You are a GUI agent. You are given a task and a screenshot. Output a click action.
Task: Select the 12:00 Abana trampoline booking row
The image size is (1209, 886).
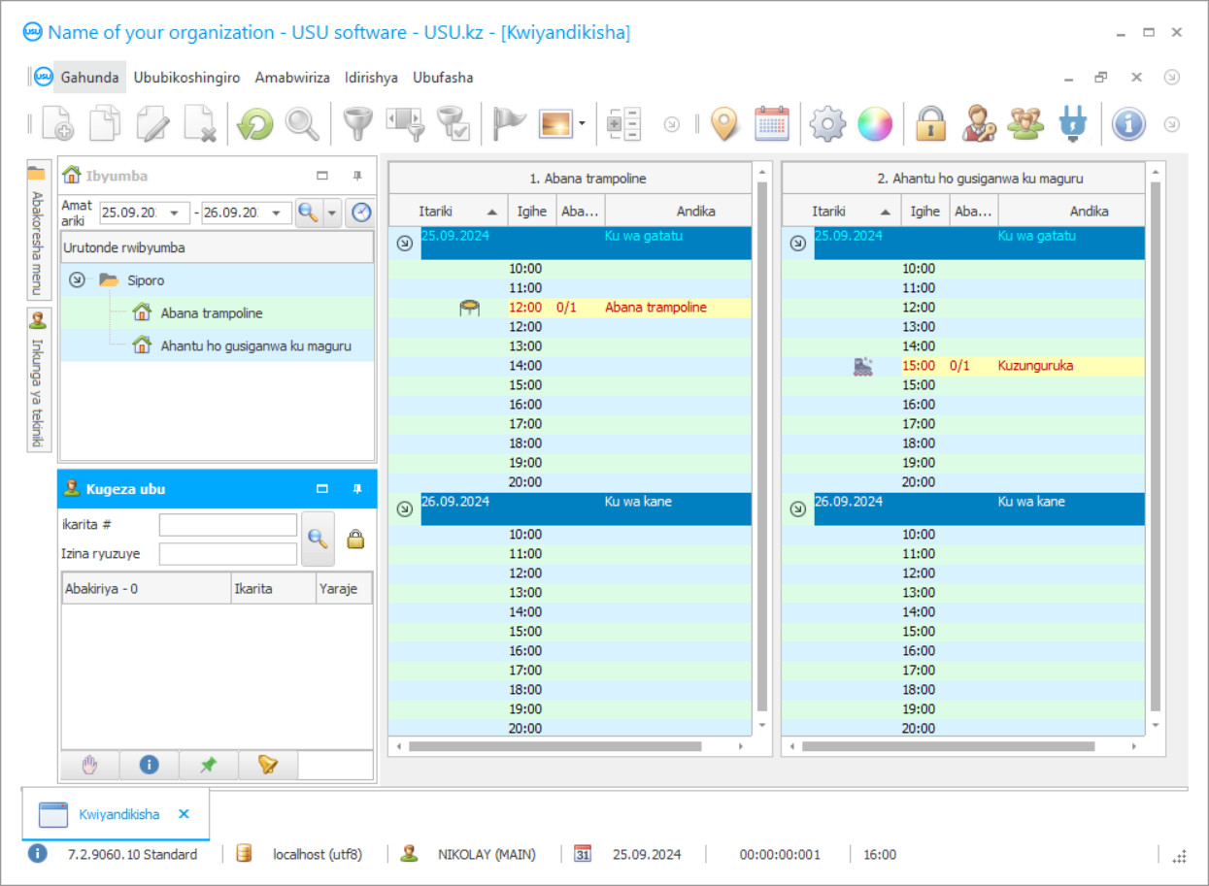click(570, 308)
